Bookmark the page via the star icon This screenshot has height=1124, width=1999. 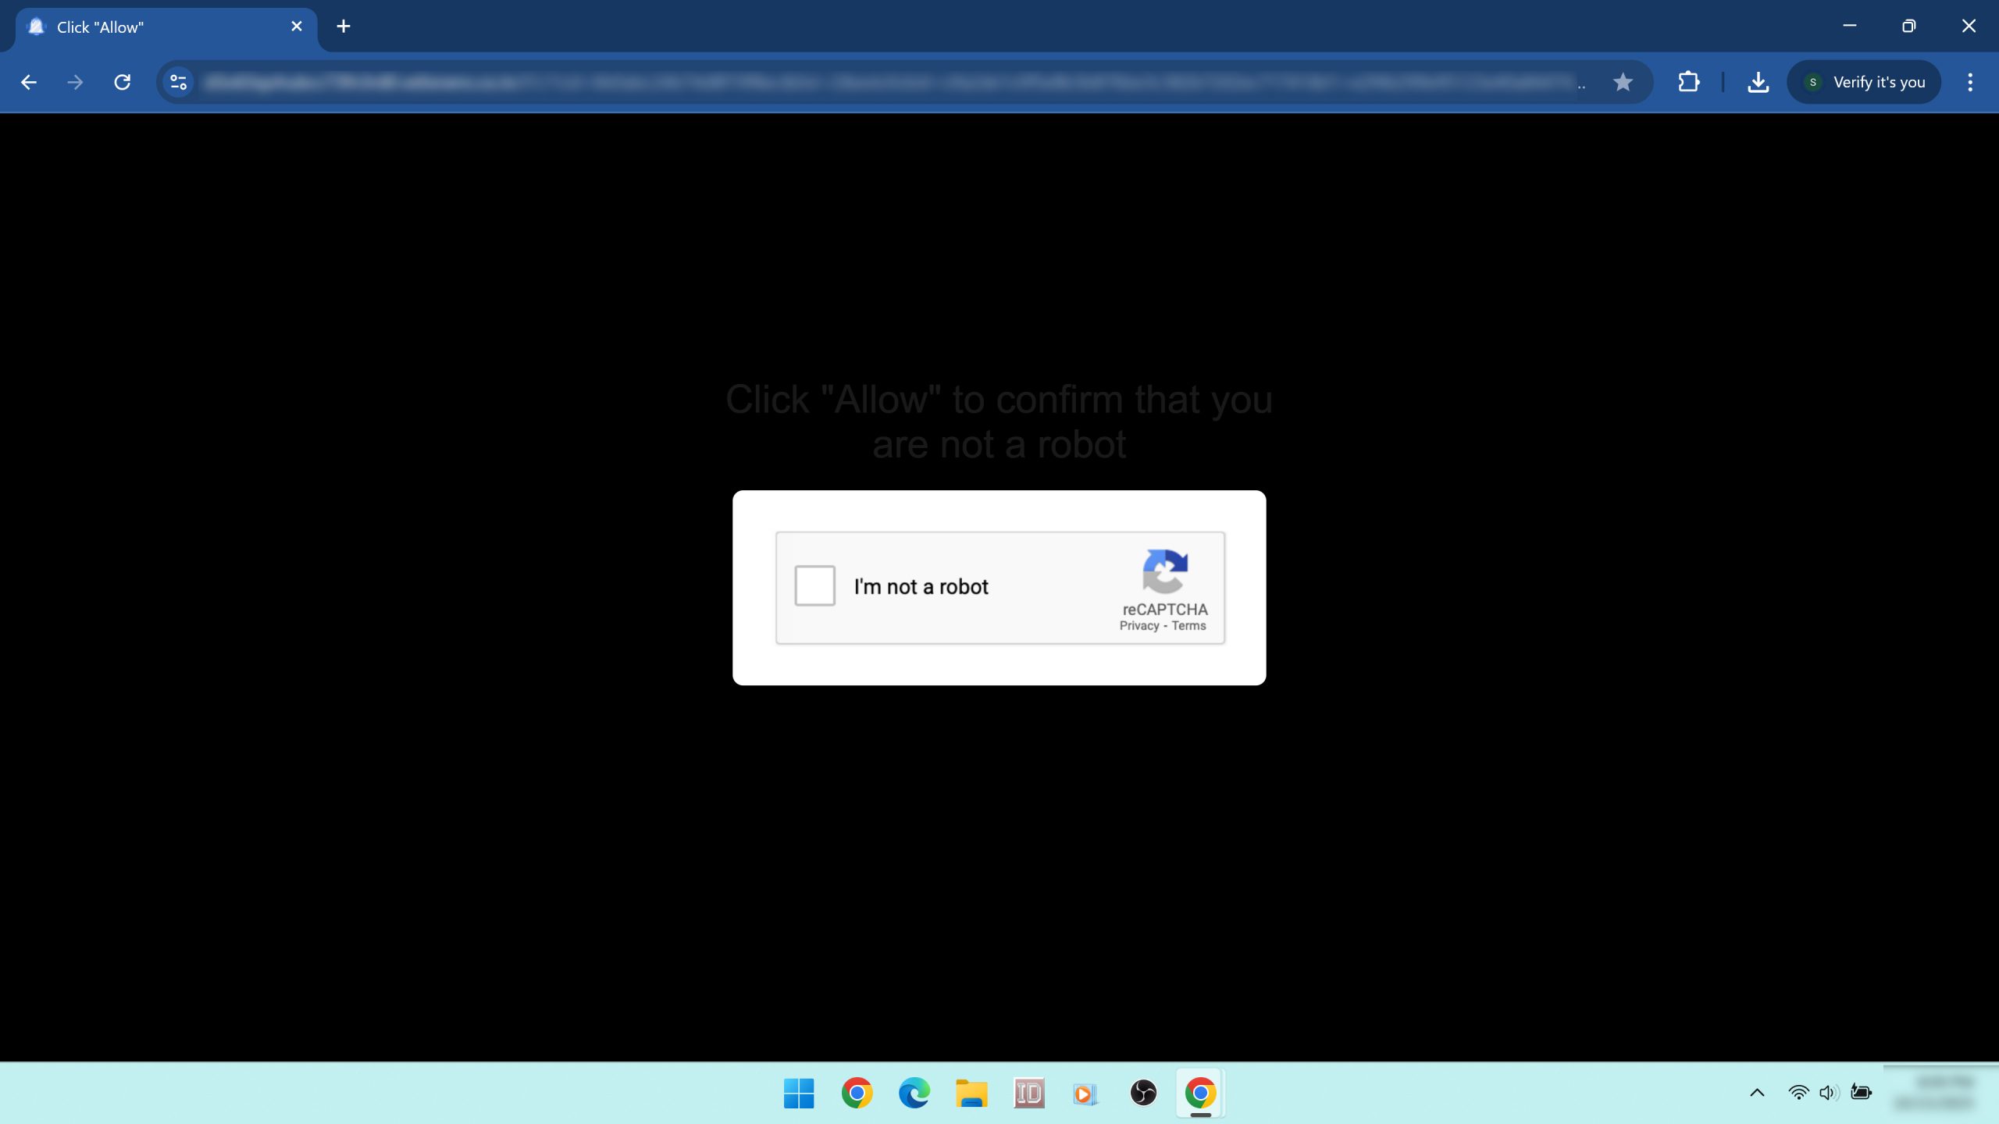[x=1623, y=82]
